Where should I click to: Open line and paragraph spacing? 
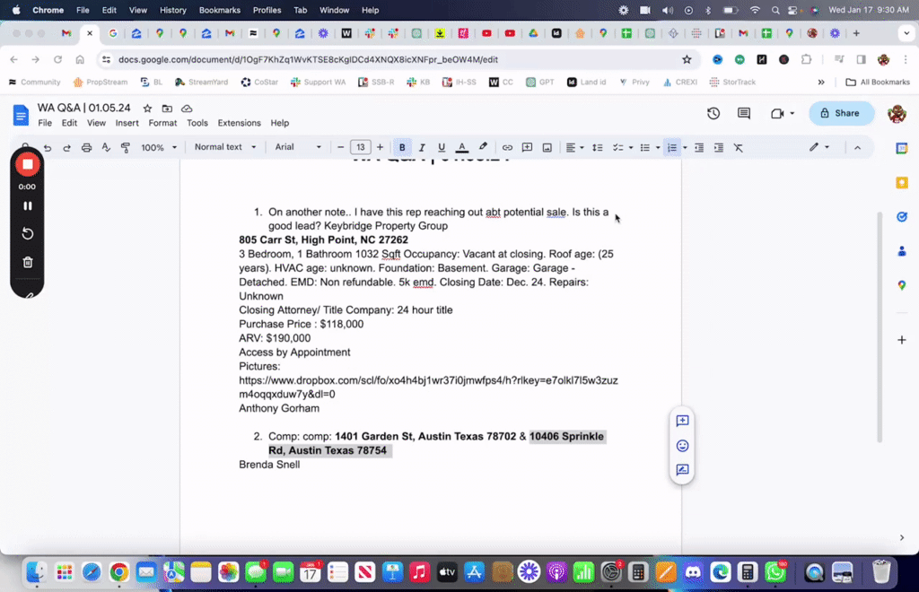[597, 148]
